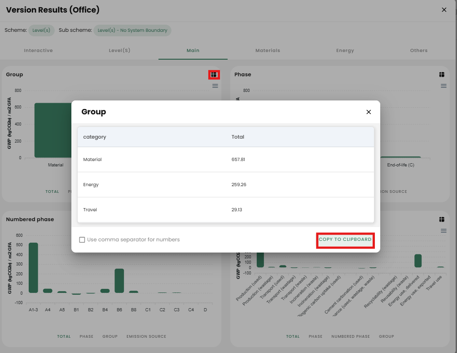Screen dimensions: 457x353
Task: Click table view icon in bottom-right chart panel
Action: pos(442,219)
